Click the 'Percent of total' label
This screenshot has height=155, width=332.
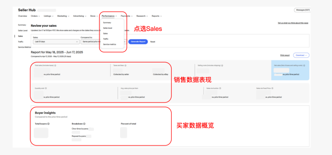[x=128, y=124]
